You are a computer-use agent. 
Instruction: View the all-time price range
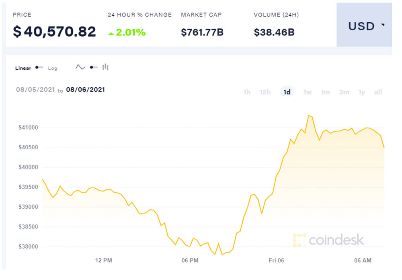[378, 92]
